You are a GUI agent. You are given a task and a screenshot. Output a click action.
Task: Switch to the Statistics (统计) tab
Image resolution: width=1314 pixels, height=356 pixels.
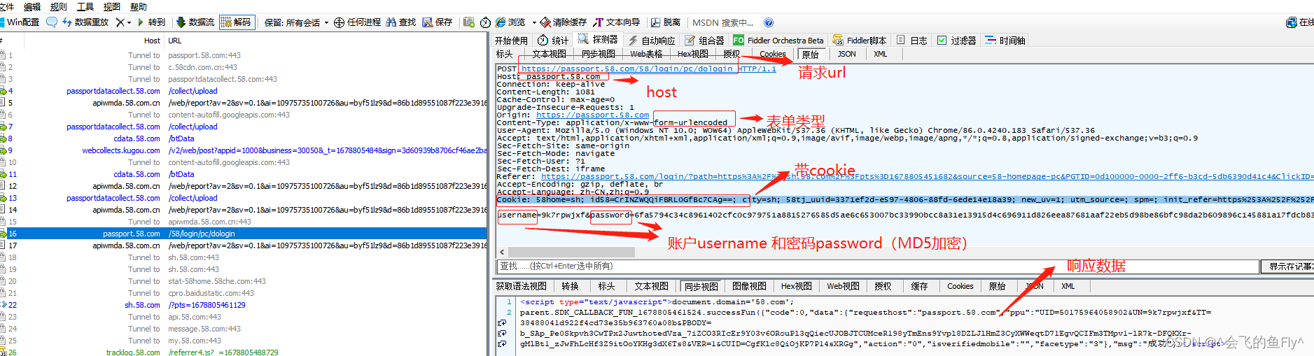553,41
